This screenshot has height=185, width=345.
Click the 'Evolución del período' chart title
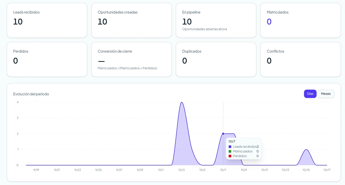[31, 94]
